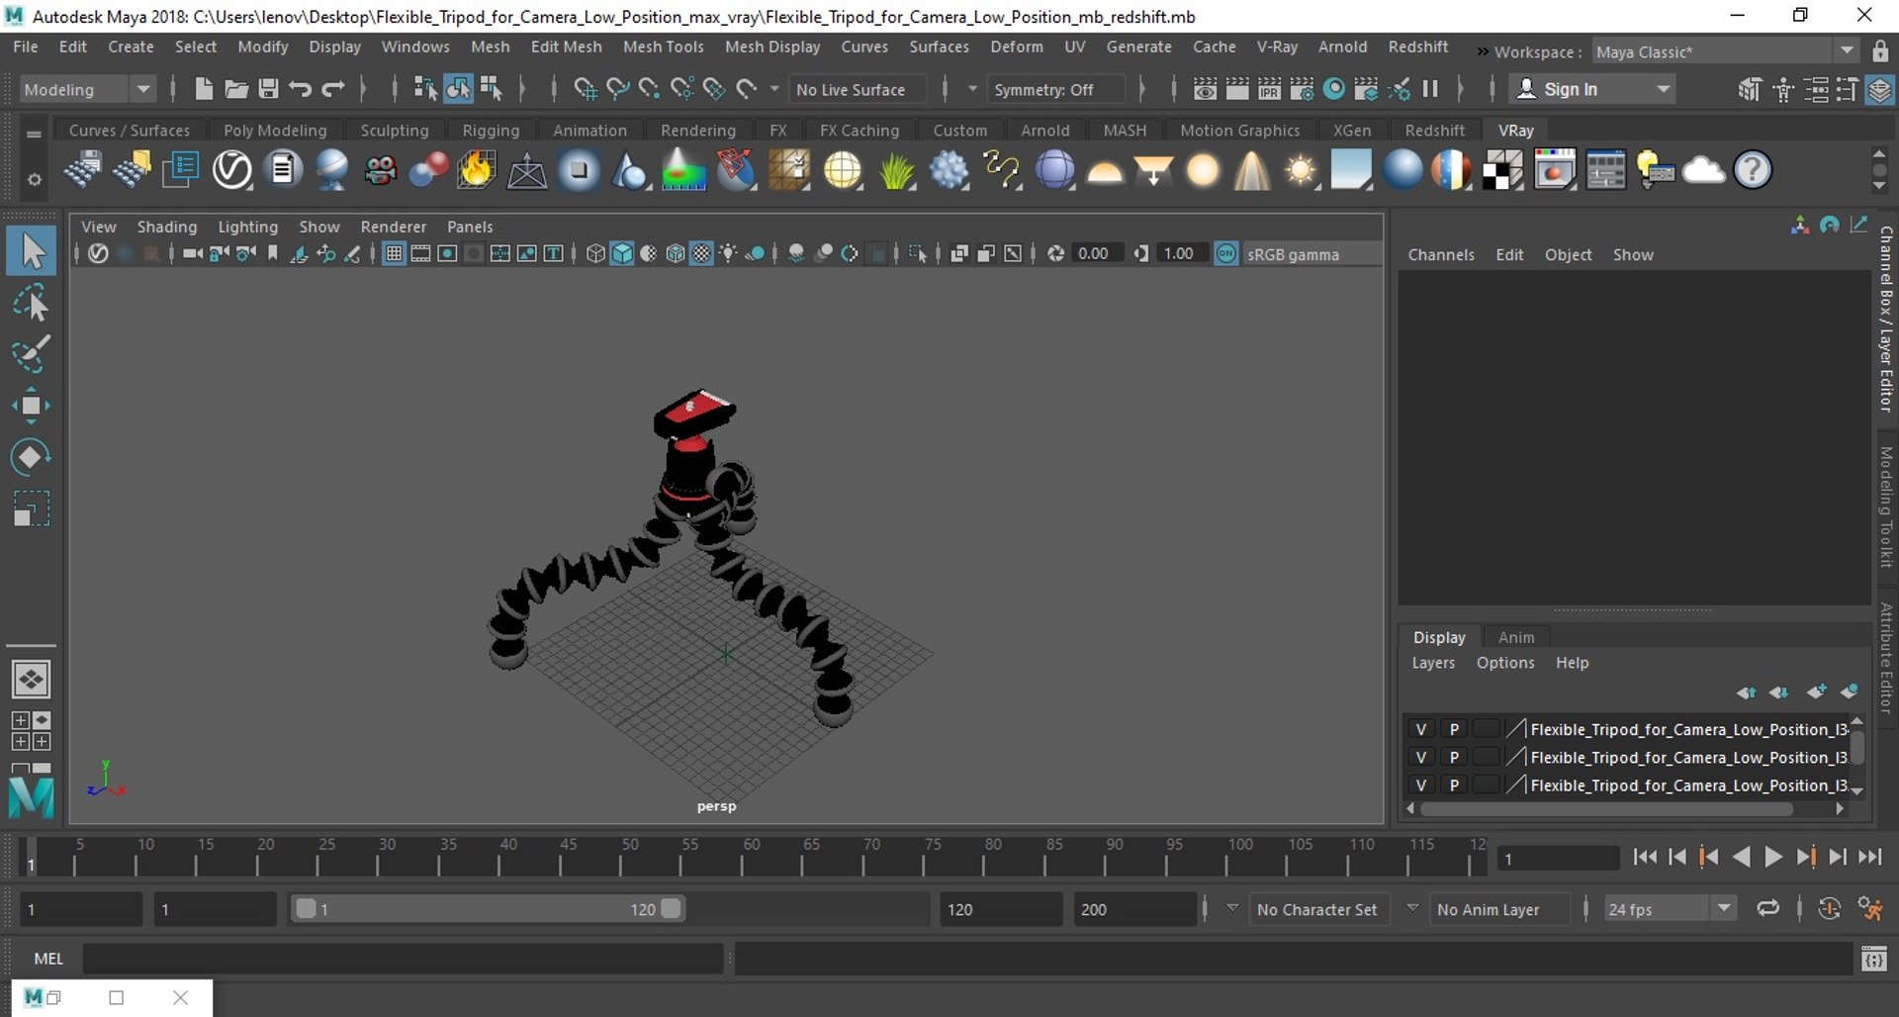The width and height of the screenshot is (1899, 1017).
Task: Toggle playback P of second layer
Action: click(1454, 757)
